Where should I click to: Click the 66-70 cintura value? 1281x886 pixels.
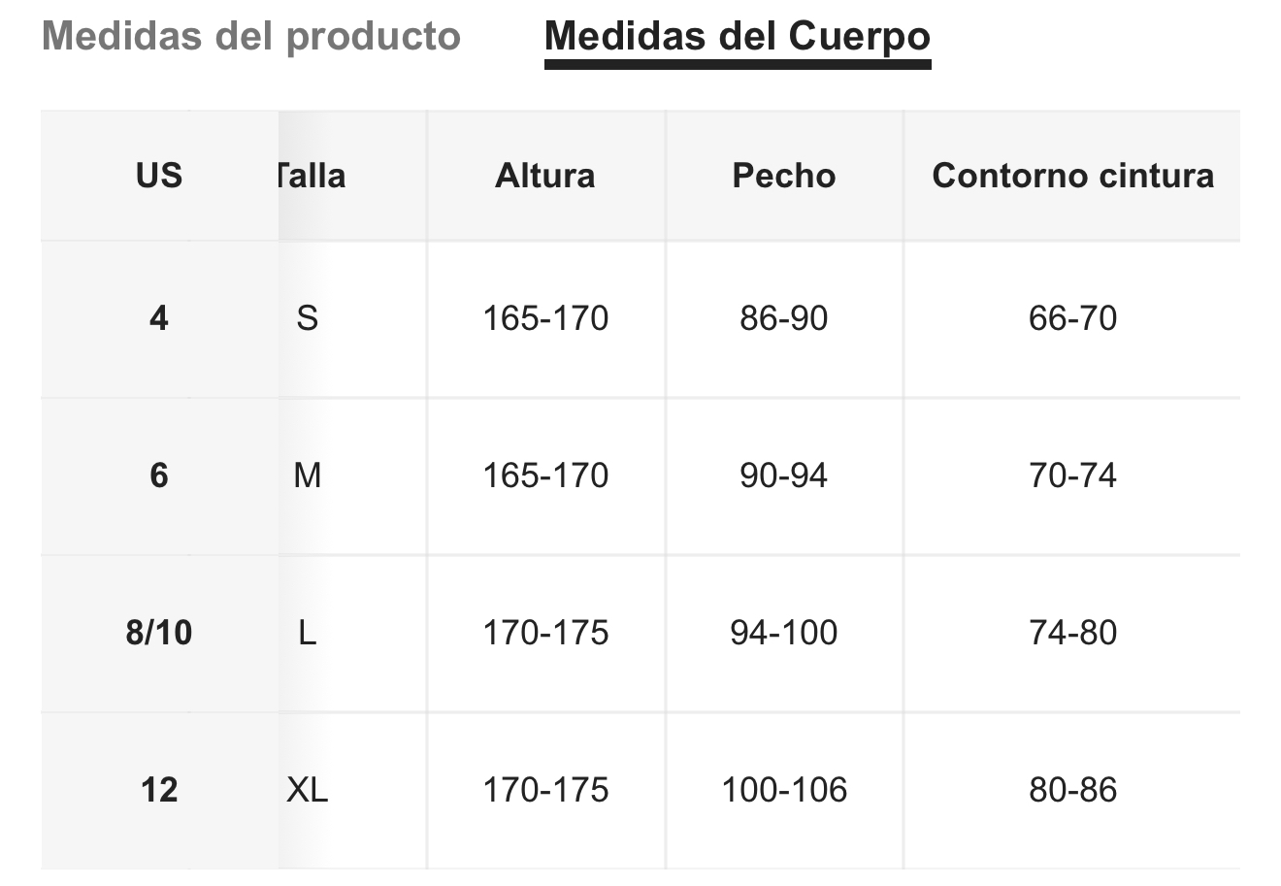coord(1072,318)
